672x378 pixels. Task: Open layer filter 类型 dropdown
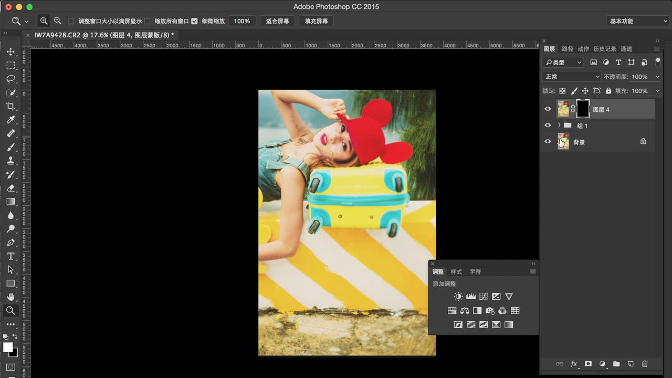(563, 62)
